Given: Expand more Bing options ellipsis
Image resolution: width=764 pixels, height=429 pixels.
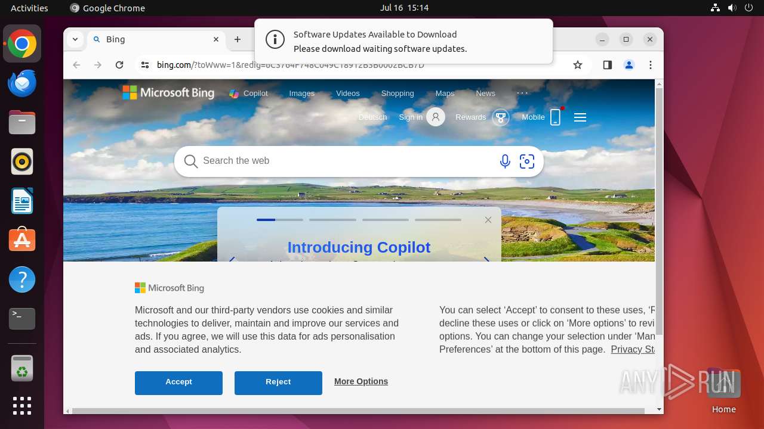Looking at the screenshot, I should tap(522, 93).
